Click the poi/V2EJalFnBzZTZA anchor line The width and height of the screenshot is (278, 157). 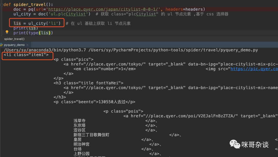pos(201,116)
